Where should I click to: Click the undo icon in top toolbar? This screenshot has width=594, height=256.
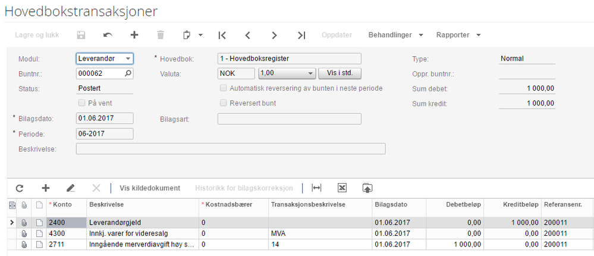click(108, 36)
